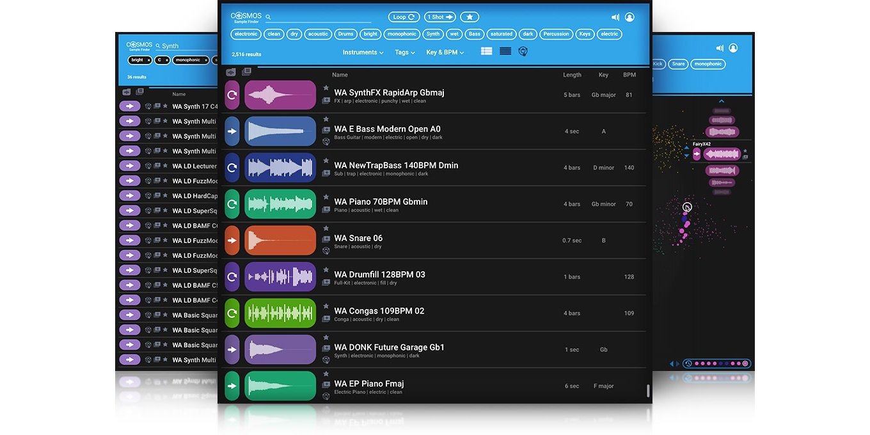Favorite WA SynthFX RapidArp Gbmaj with star
Screen dimensions: 870x435
tap(326, 88)
